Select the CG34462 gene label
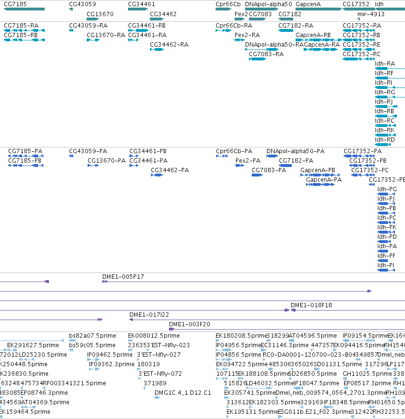 point(163,14)
